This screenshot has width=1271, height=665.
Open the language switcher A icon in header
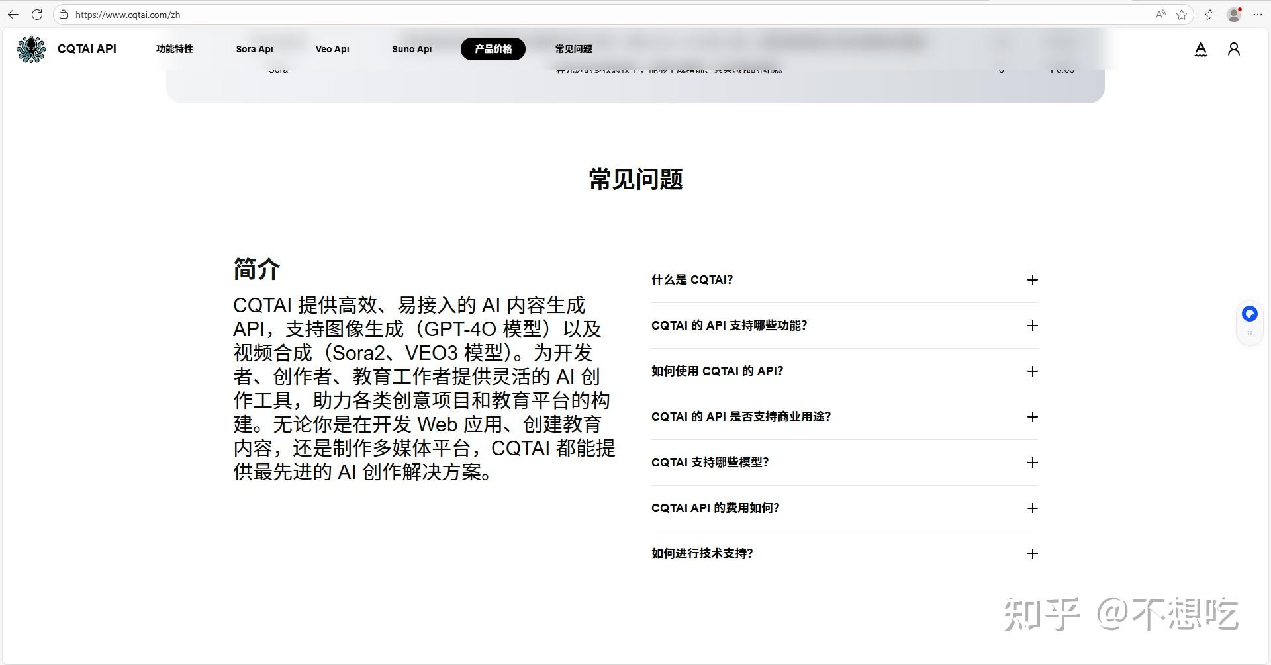1200,49
